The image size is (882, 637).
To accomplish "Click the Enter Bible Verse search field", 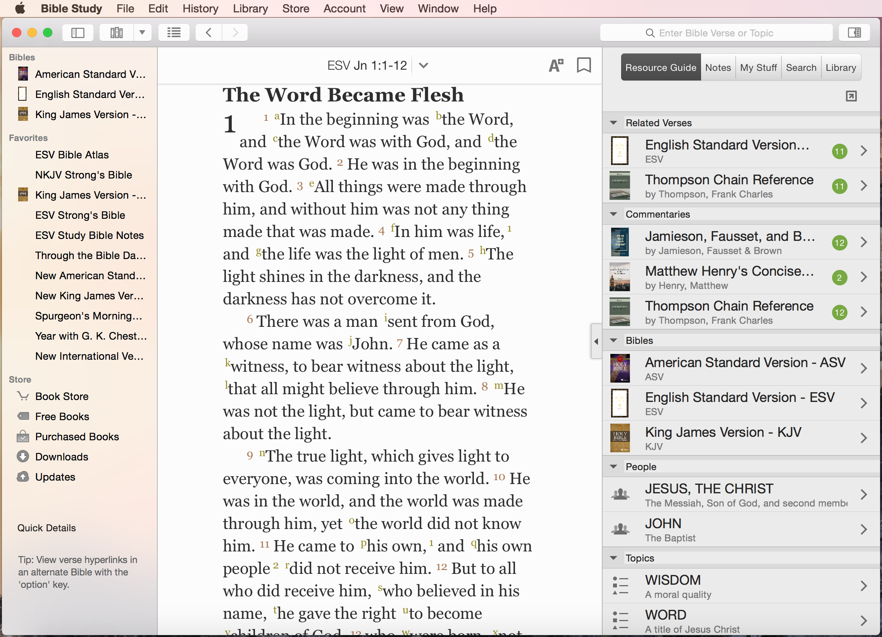I will 716,33.
